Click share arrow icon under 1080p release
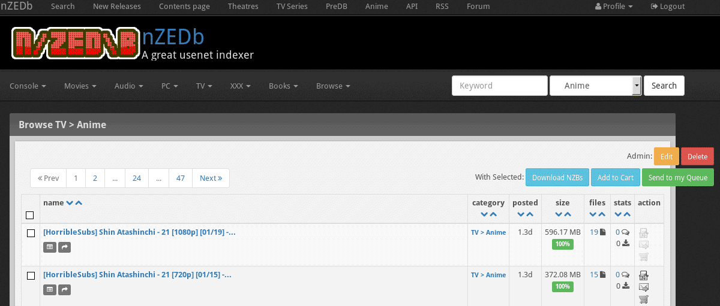Image resolution: width=720 pixels, height=306 pixels. (x=64, y=247)
